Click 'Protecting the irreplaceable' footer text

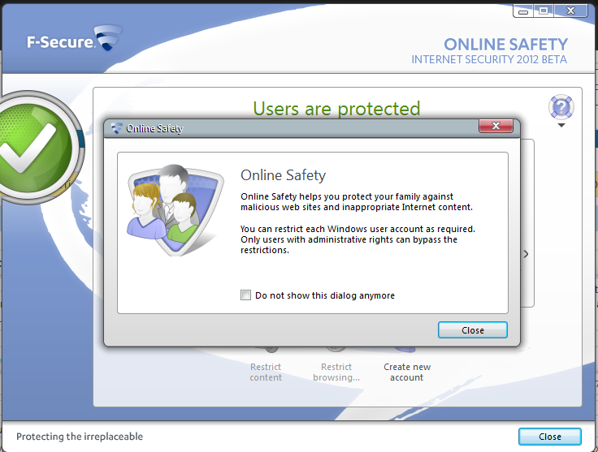tap(80, 437)
